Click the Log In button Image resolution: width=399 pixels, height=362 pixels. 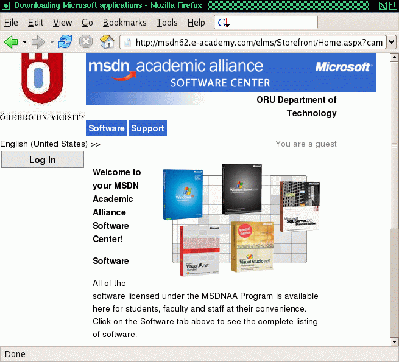(x=43, y=159)
